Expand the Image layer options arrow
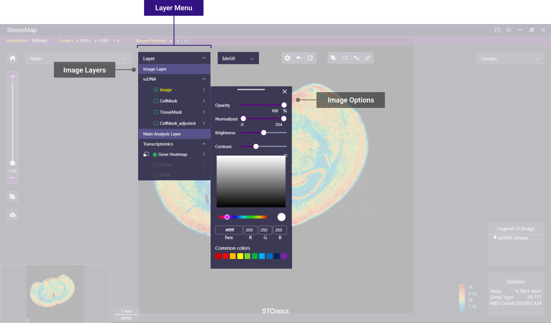Image resolution: width=551 pixels, height=323 pixels. click(203, 90)
